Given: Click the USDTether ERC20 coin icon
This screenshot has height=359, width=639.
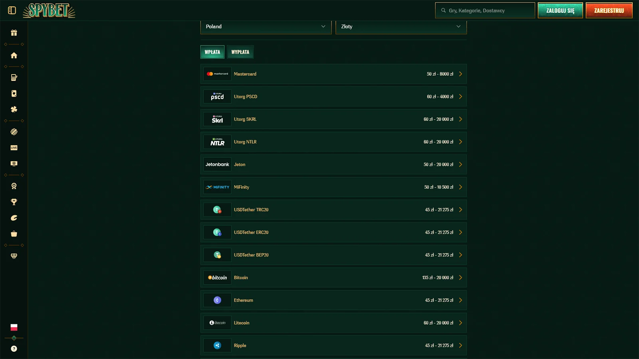Looking at the screenshot, I should click(x=217, y=232).
